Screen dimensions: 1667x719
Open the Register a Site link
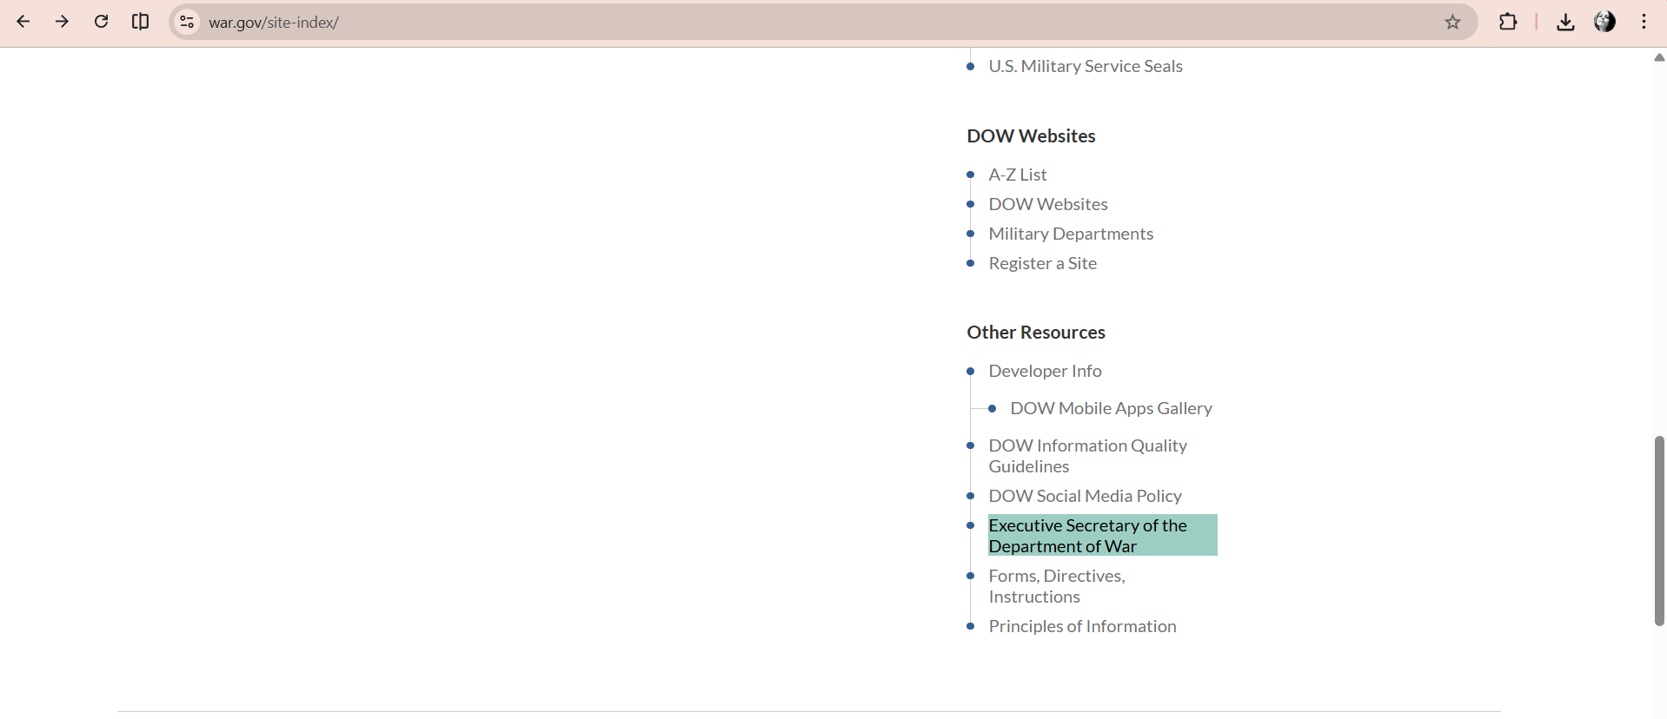(1042, 263)
